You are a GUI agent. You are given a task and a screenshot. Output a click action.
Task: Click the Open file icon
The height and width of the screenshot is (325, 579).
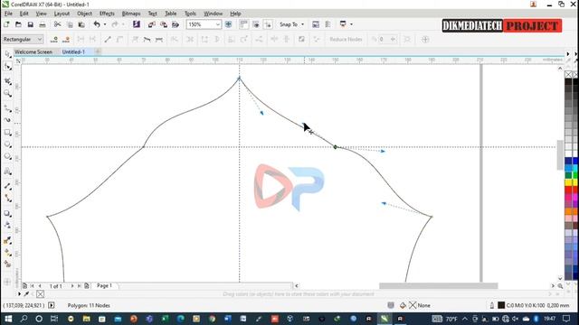(18, 24)
